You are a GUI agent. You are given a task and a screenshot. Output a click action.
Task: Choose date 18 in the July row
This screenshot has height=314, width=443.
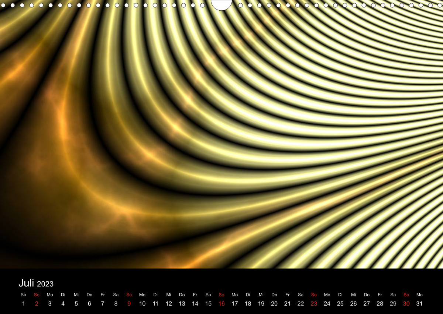tap(248, 304)
